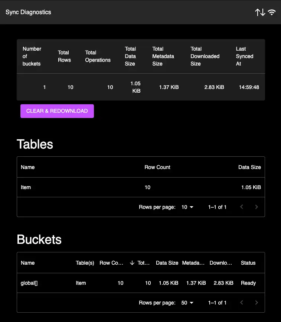Click the descending sort arrow in Buckets header

point(132,263)
